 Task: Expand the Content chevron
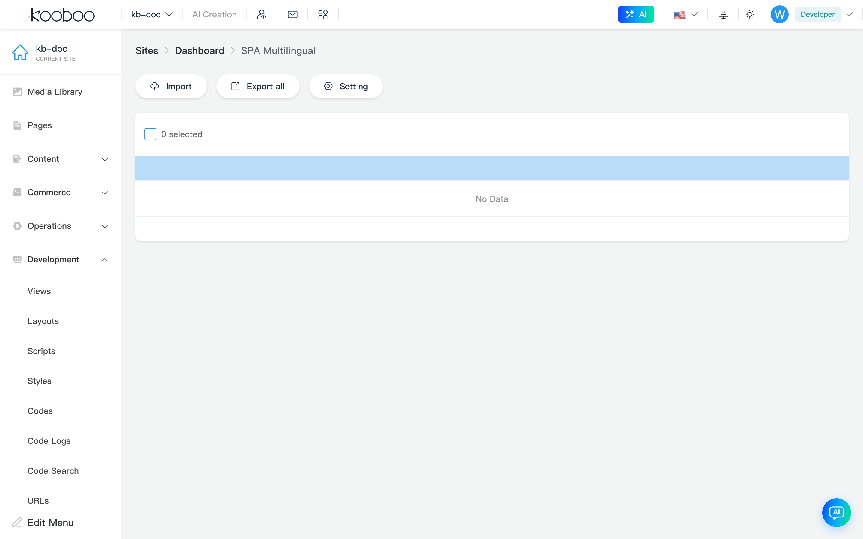click(x=105, y=159)
